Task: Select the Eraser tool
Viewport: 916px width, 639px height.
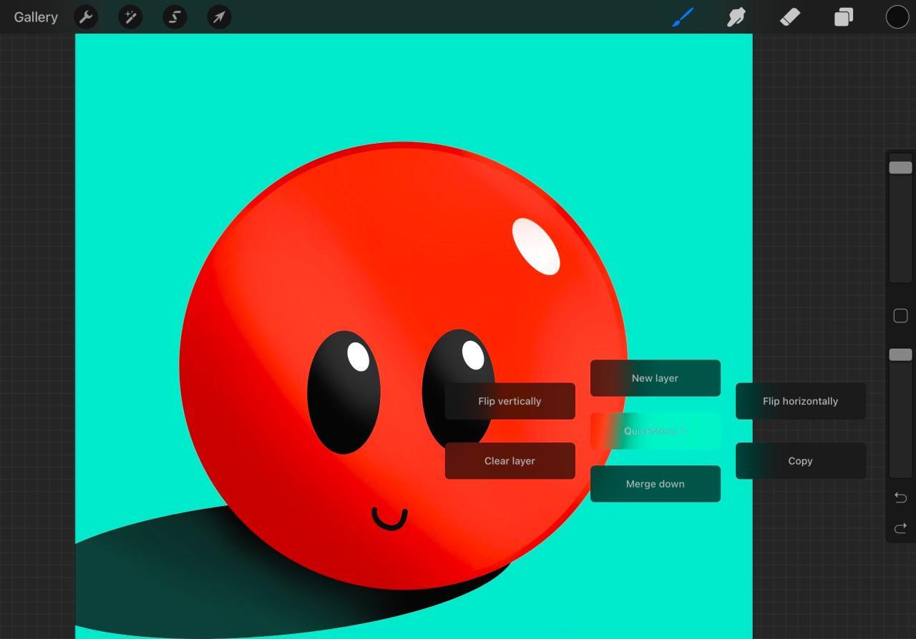Action: click(x=790, y=16)
